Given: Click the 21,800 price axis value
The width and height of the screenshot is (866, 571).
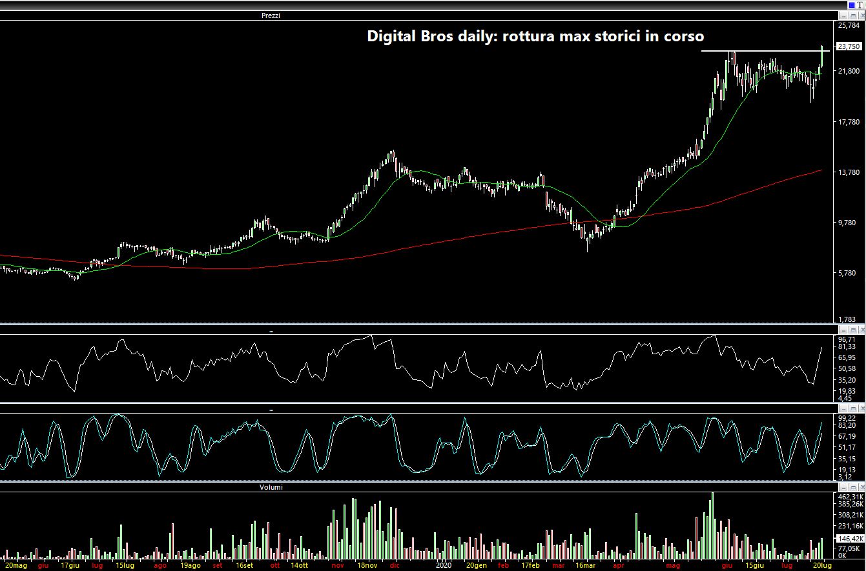Looking at the screenshot, I should point(849,71).
